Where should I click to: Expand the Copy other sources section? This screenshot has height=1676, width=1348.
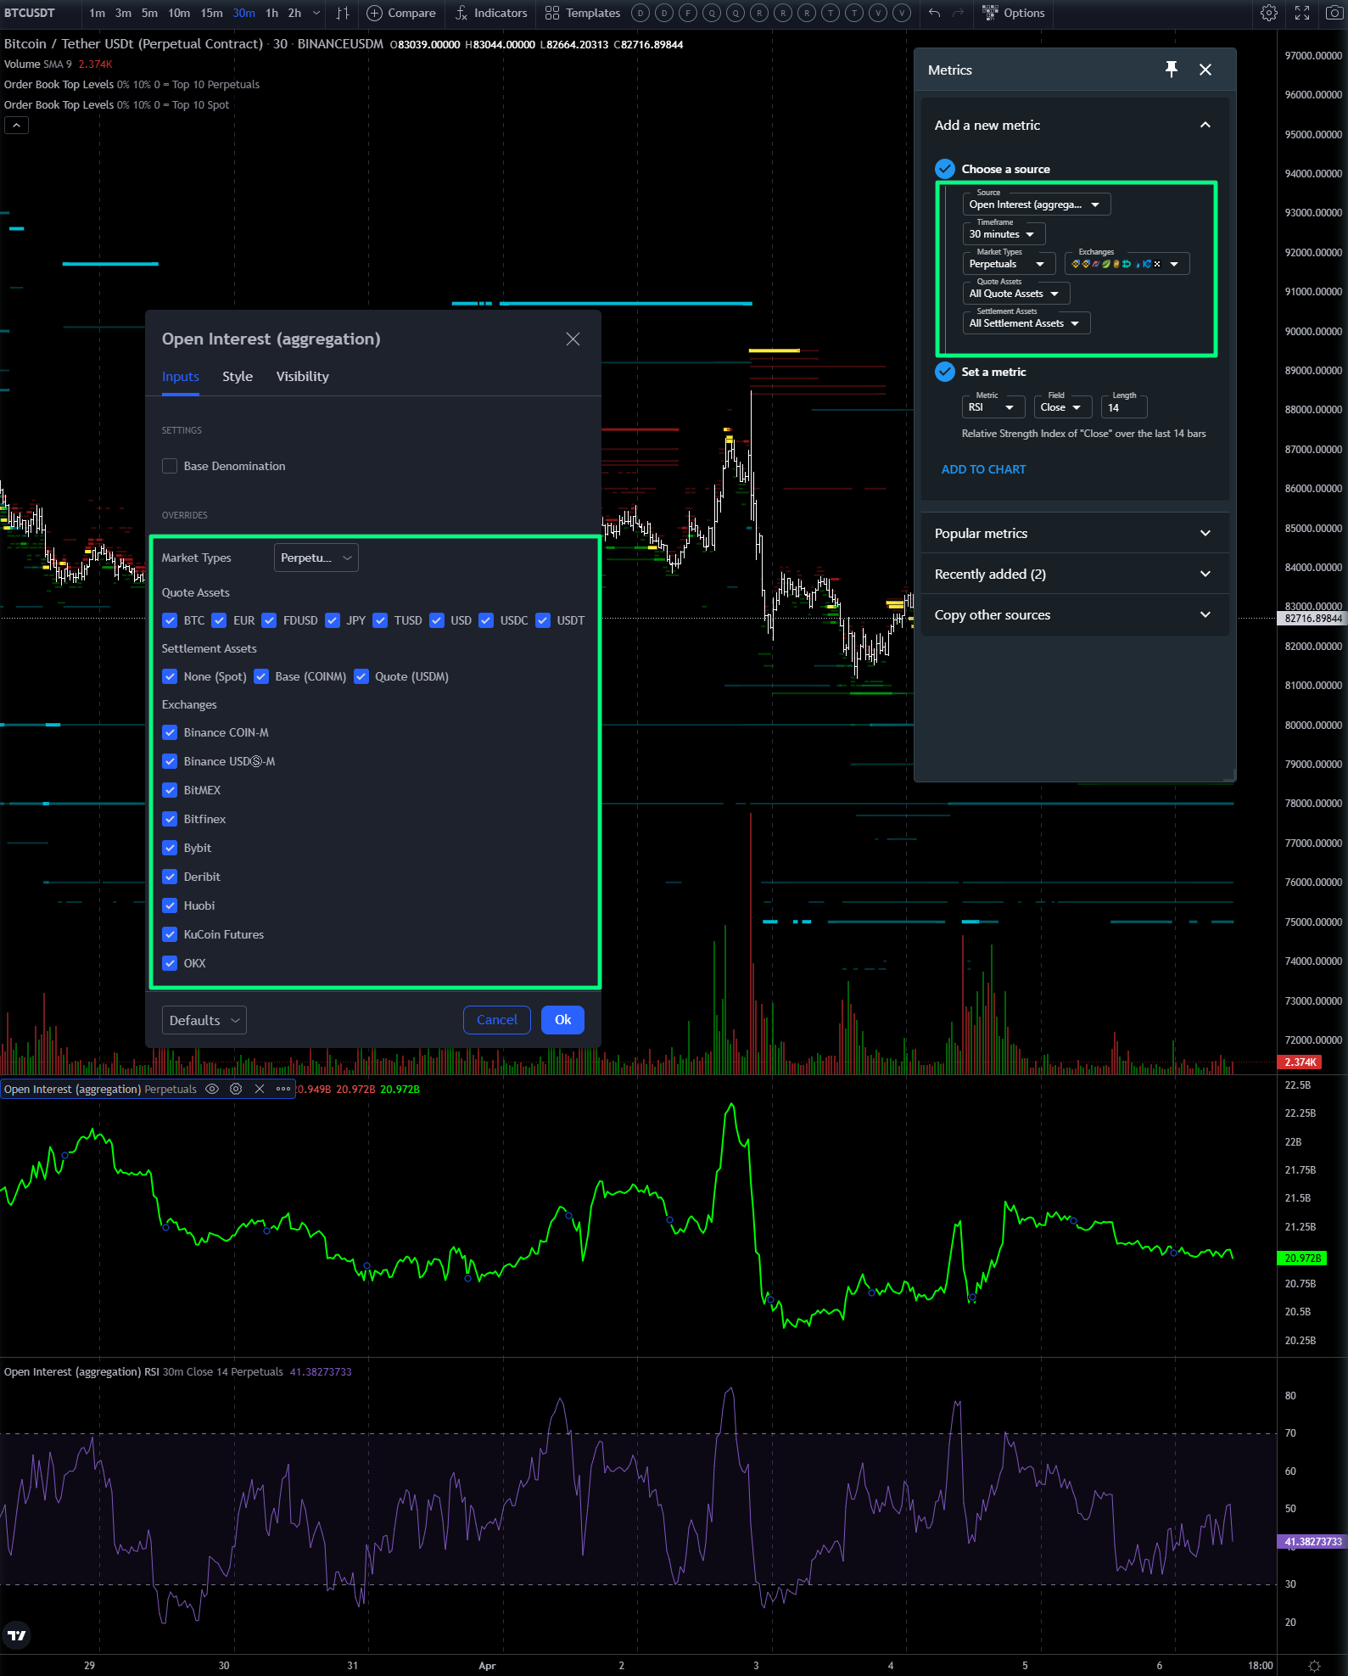[x=1075, y=614]
